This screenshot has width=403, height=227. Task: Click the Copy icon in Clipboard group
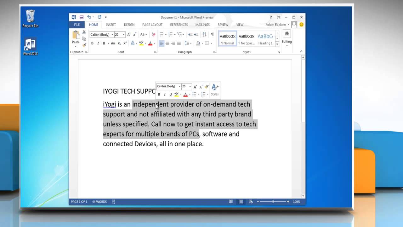(x=84, y=39)
